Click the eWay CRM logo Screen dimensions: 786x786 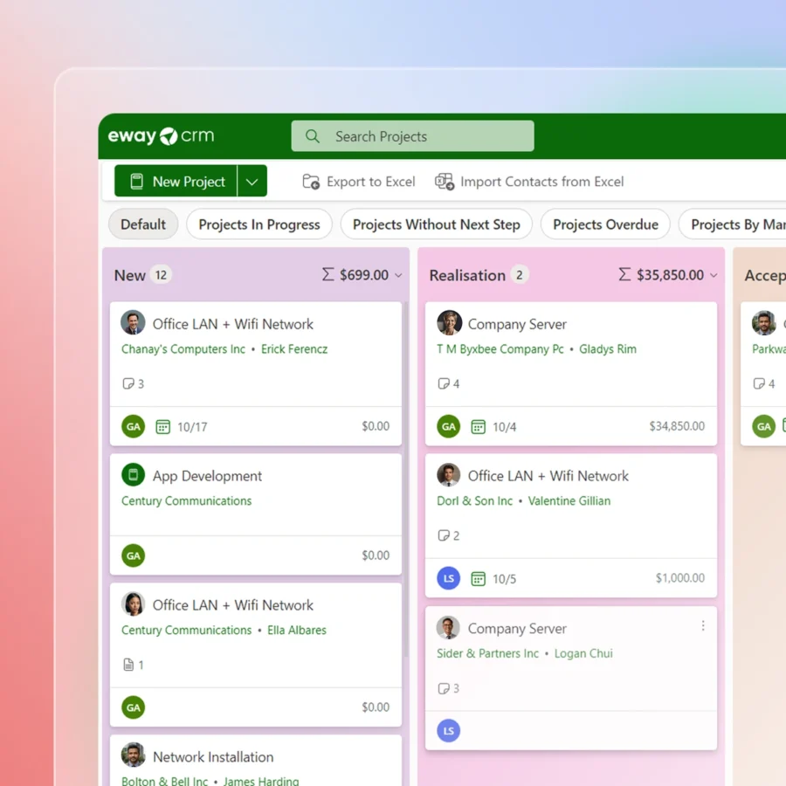pos(161,136)
